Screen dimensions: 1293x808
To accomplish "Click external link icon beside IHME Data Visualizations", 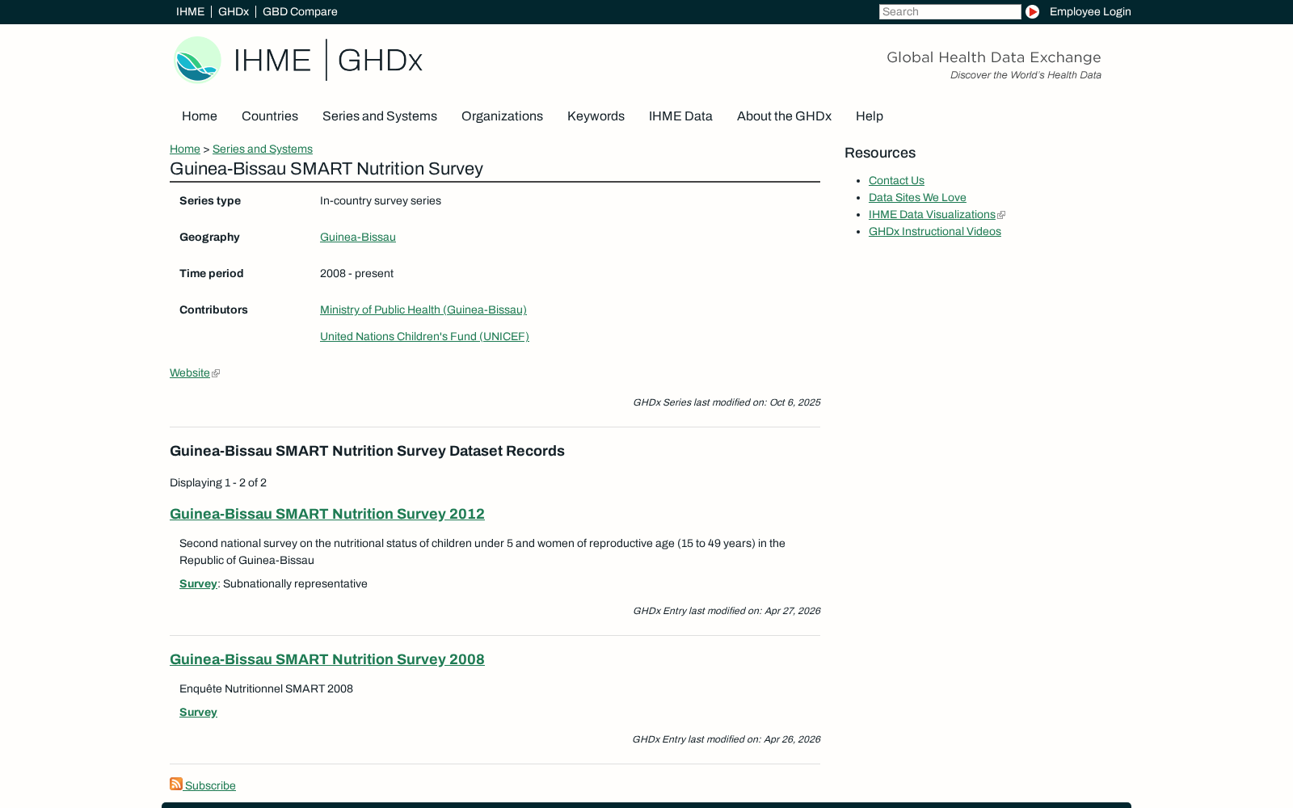I will tap(1001, 215).
